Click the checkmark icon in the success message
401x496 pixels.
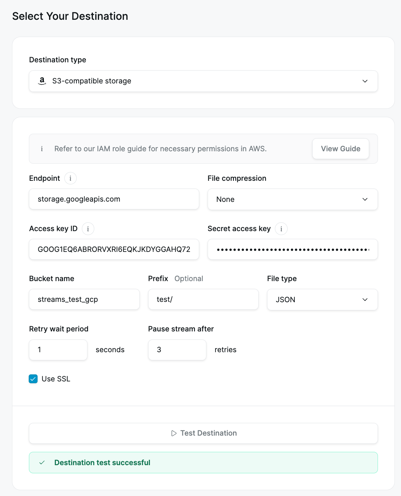click(x=42, y=463)
